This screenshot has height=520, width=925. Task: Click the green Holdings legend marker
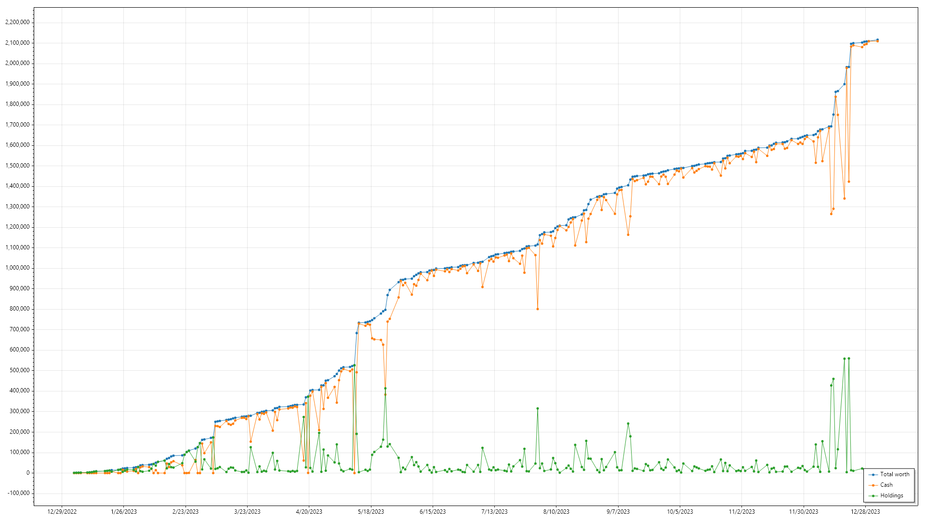pyautogui.click(x=873, y=495)
